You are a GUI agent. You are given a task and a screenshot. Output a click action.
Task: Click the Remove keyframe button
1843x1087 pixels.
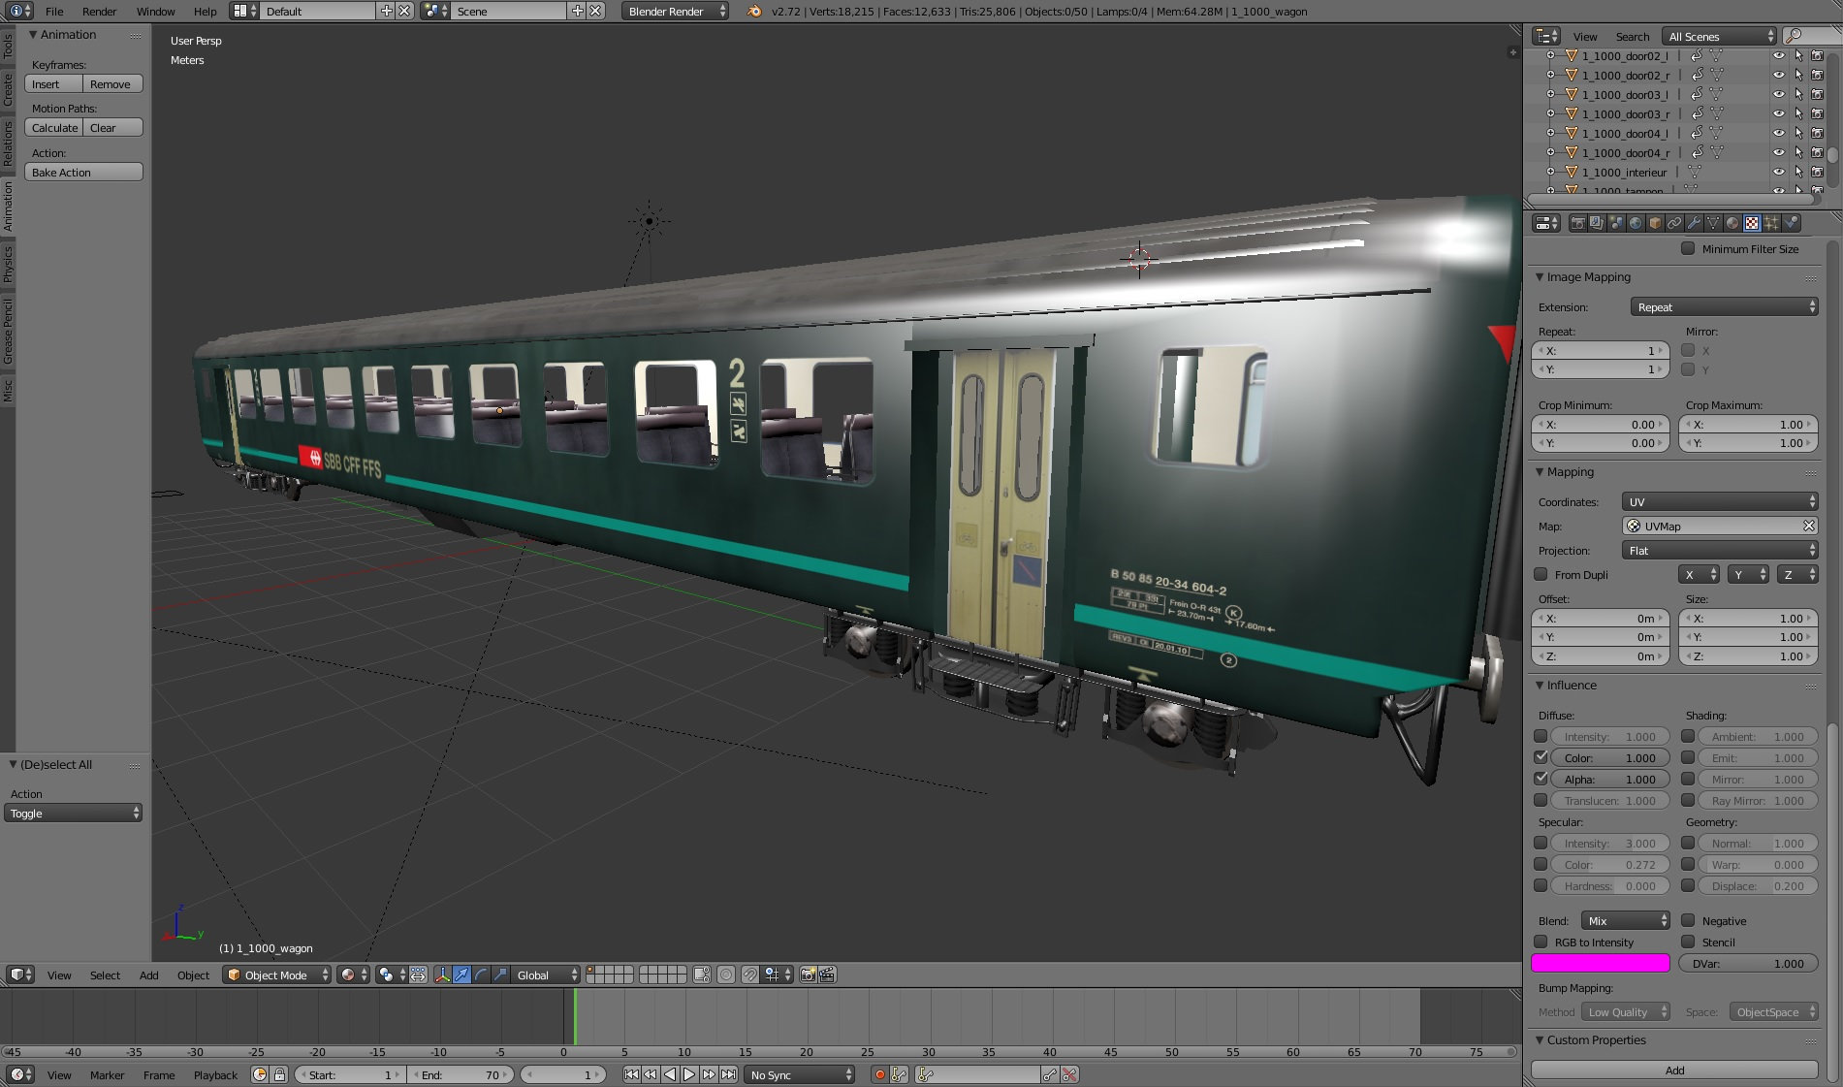tap(112, 83)
